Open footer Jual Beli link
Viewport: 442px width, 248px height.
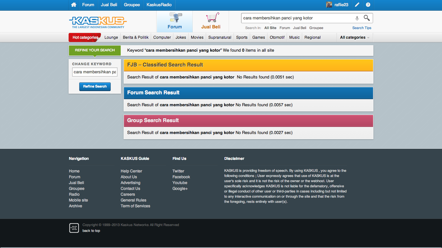click(76, 183)
